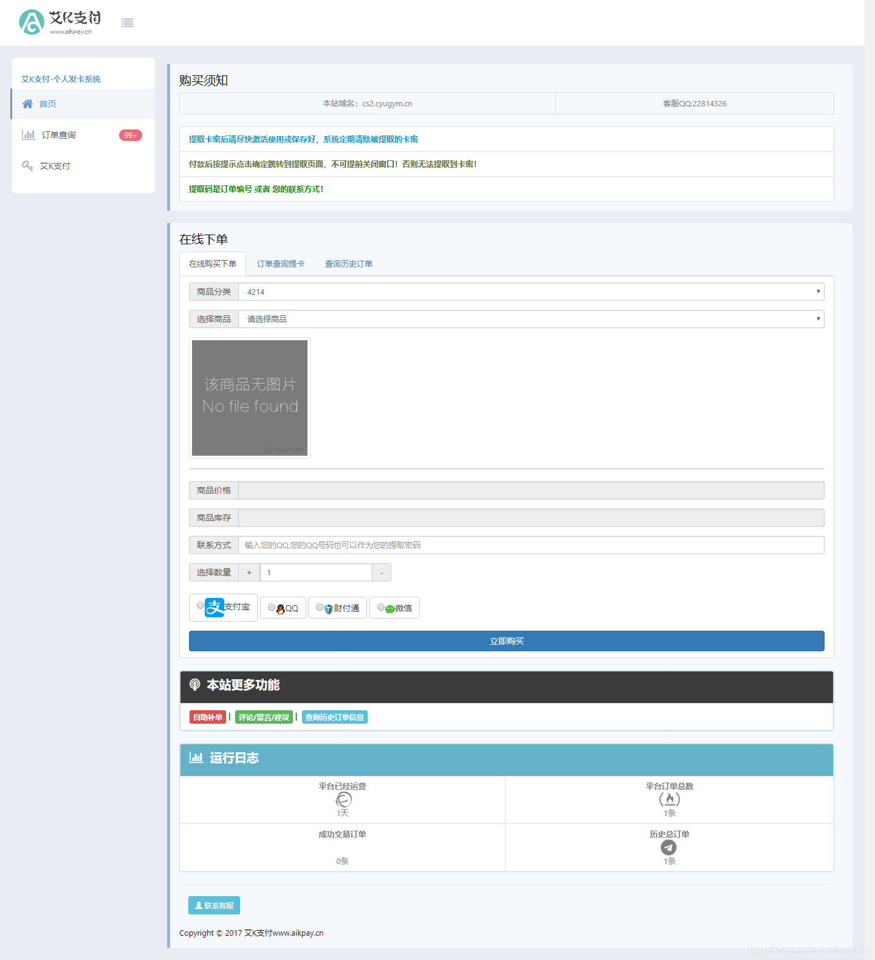Open the 选择商品 dropdown
This screenshot has height=960, width=875.
tap(531, 319)
